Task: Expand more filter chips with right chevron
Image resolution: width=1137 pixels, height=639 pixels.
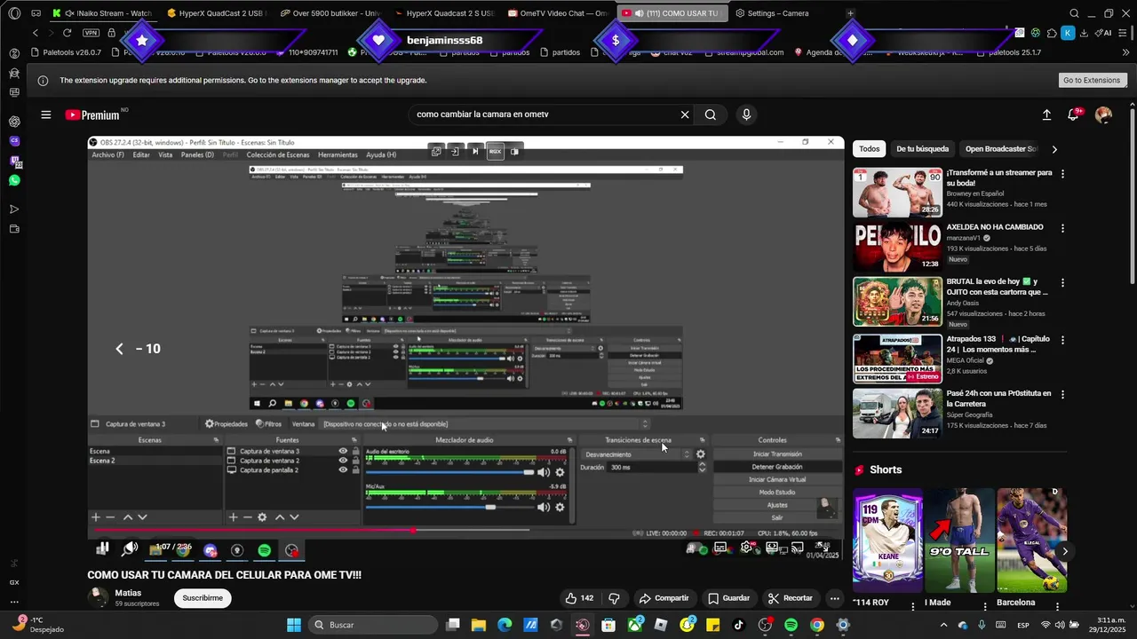Action: pyautogui.click(x=1054, y=149)
